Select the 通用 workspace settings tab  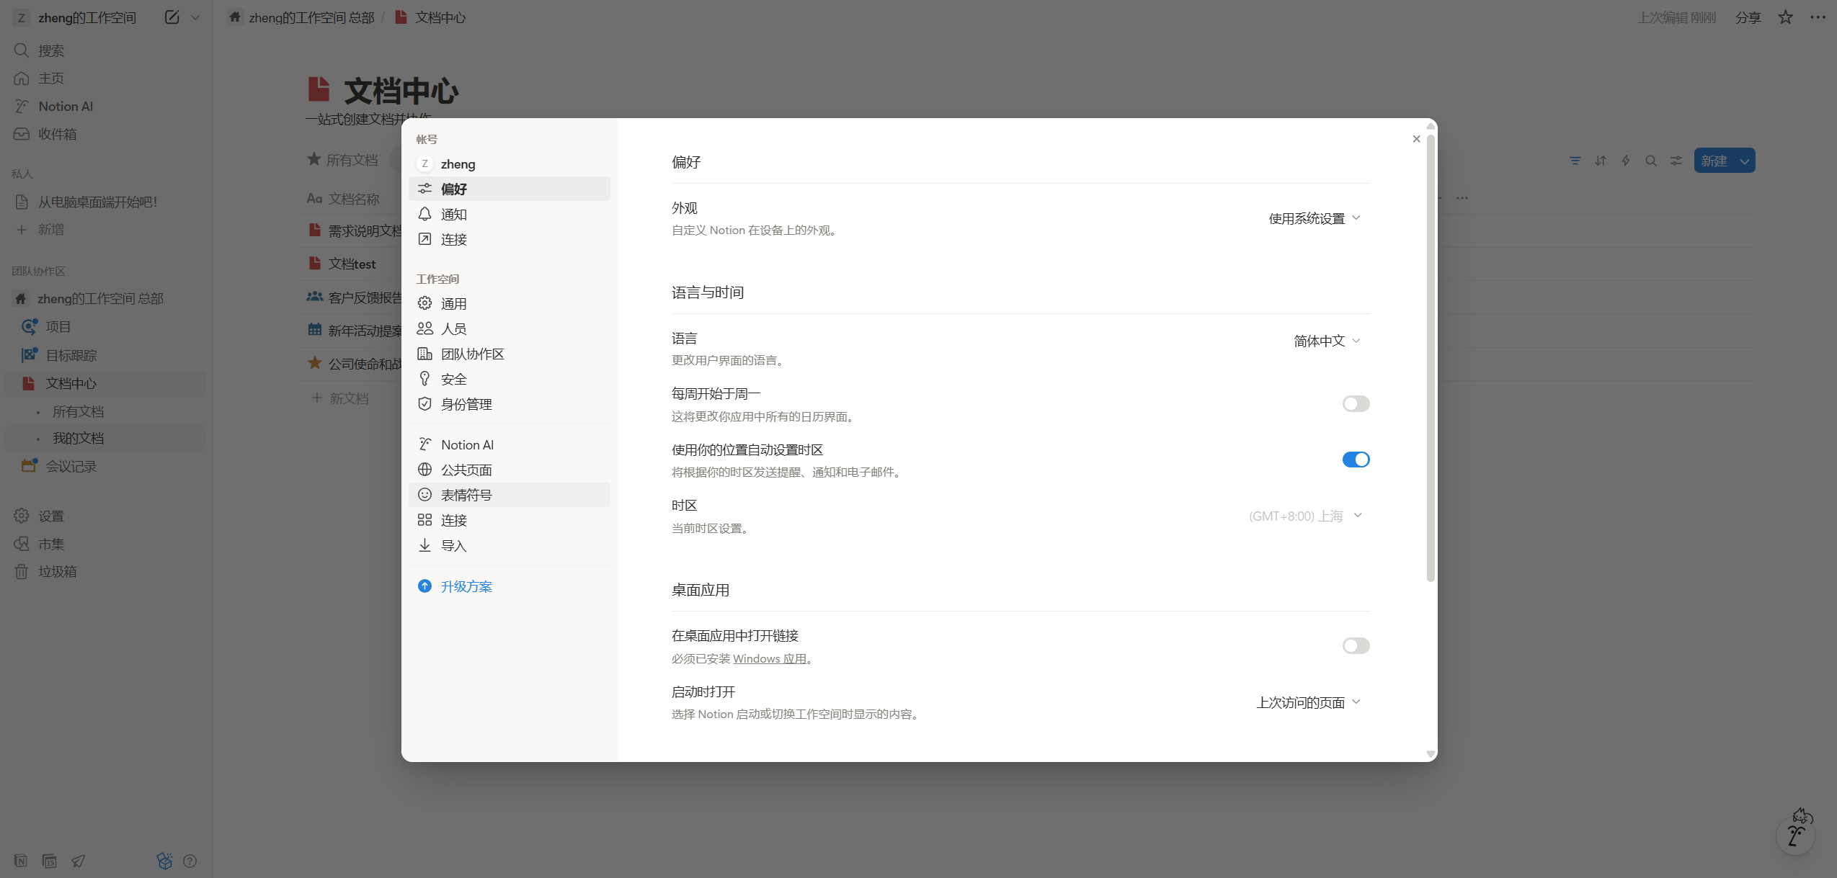tap(453, 303)
